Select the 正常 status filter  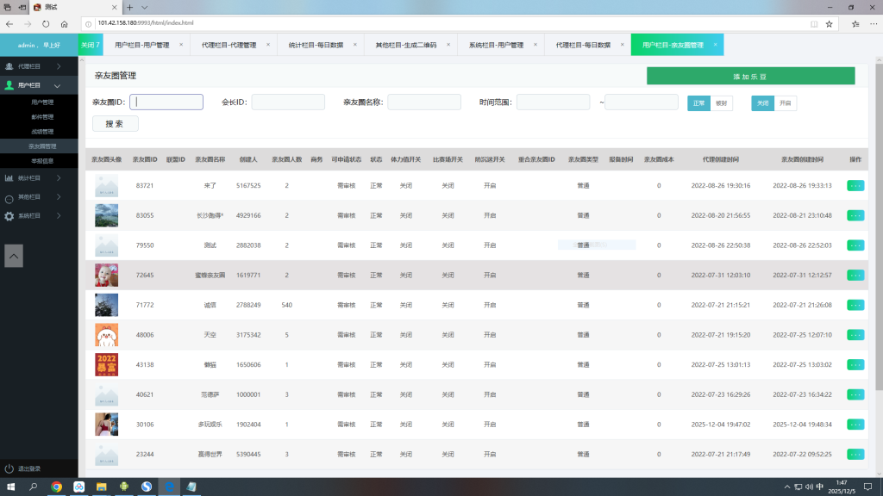pyautogui.click(x=698, y=102)
